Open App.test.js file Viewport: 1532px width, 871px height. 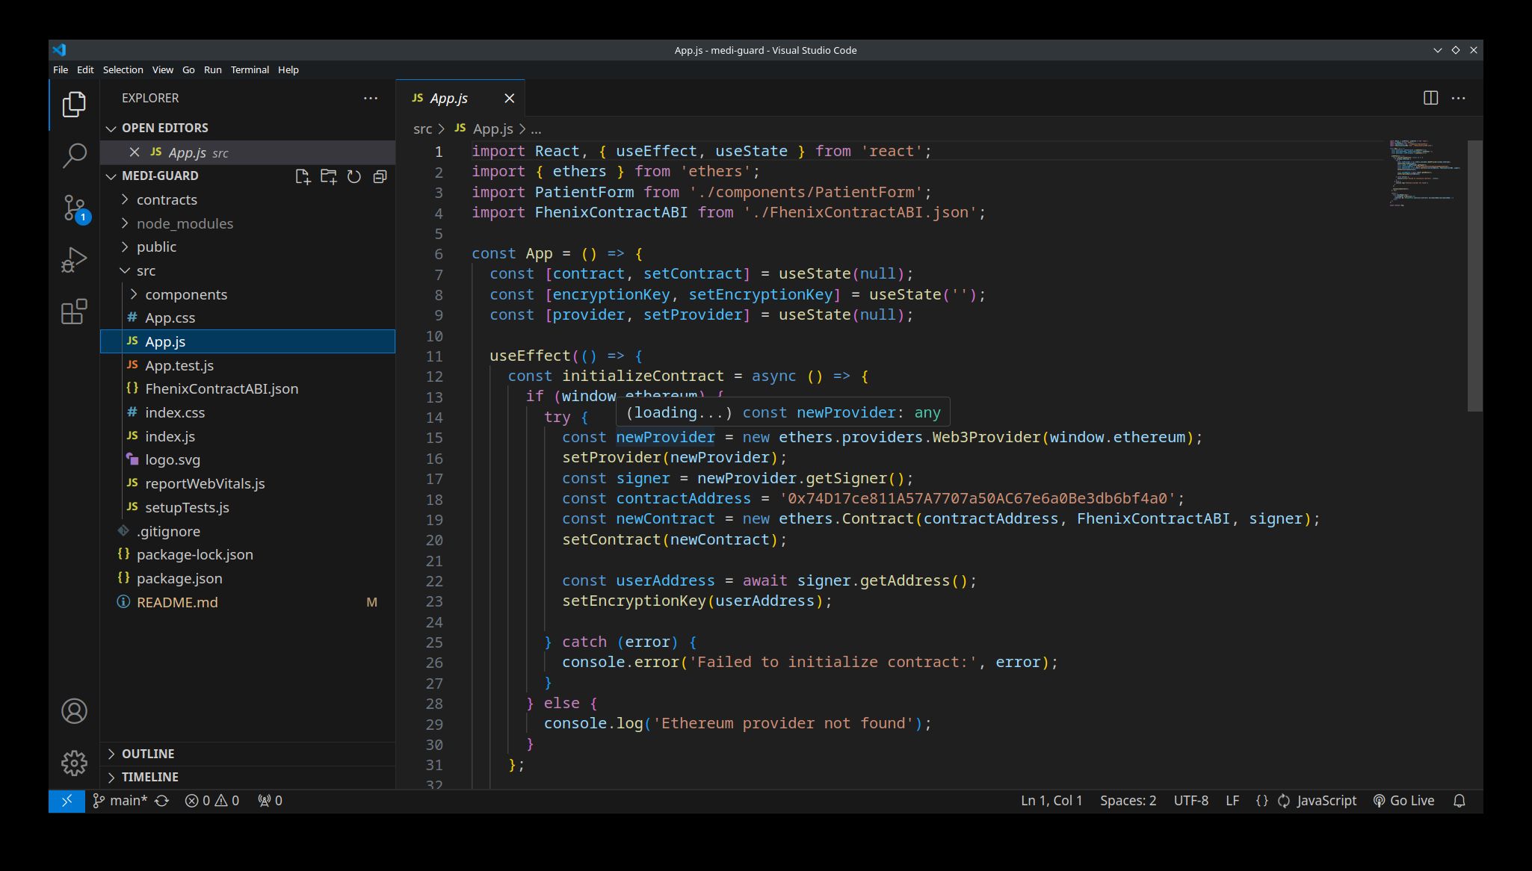[247, 365]
